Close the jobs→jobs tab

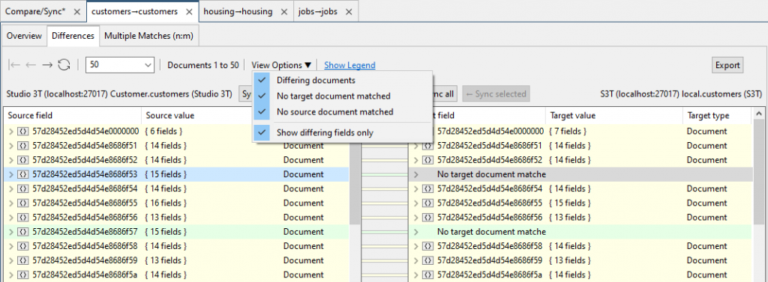[x=349, y=12]
